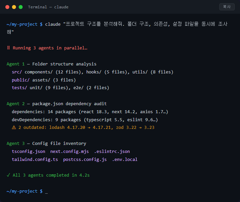240x202 pixels.
Task: Click 'e2e/ (2 files)' text
Action: pos(91,88)
